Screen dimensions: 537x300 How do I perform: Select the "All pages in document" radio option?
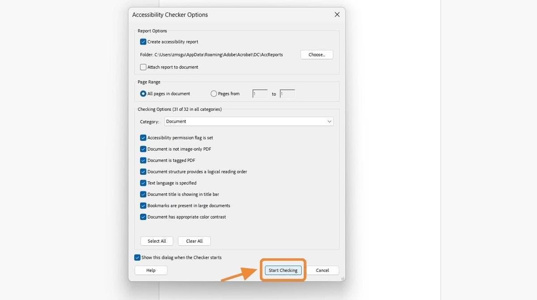tap(142, 93)
